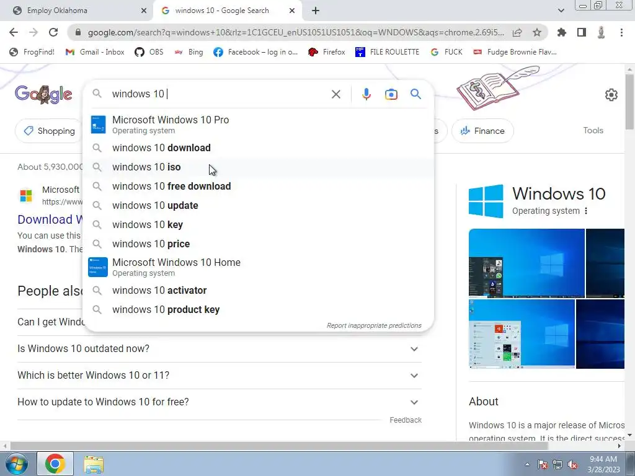Open top-left Windows 10 desktop thumbnail
This screenshot has height=476, width=635.
pyautogui.click(x=526, y=263)
